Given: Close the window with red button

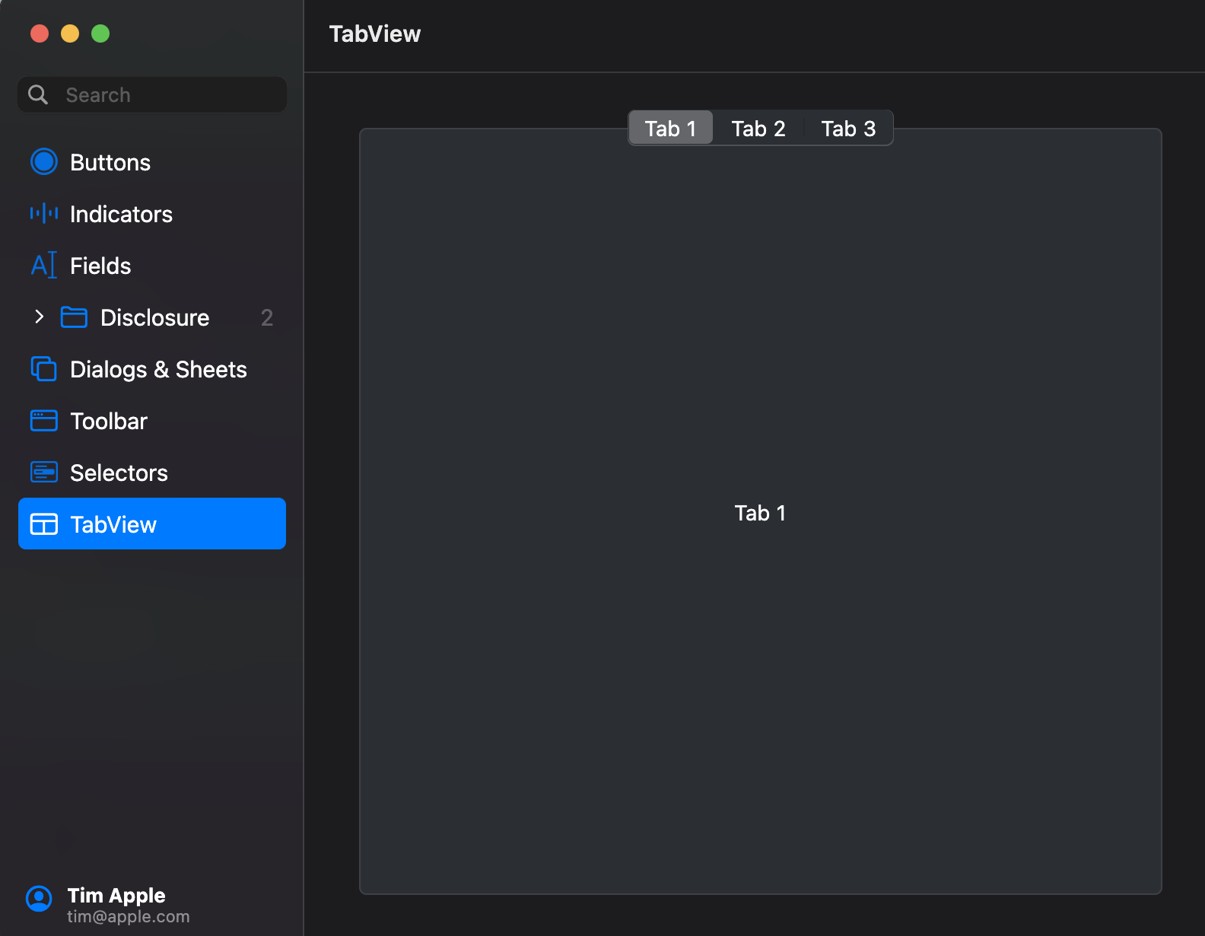Looking at the screenshot, I should coord(40,33).
